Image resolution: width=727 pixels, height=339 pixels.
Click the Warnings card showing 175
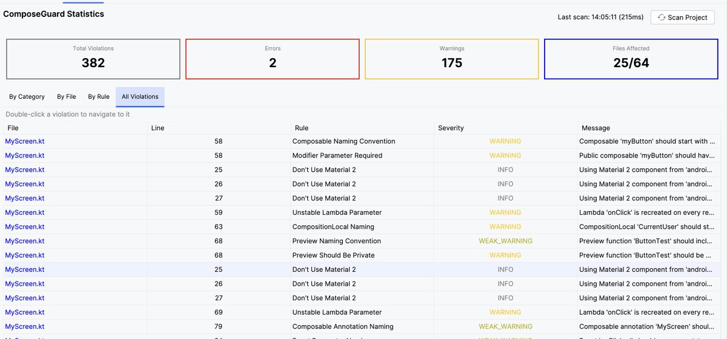[x=452, y=59]
